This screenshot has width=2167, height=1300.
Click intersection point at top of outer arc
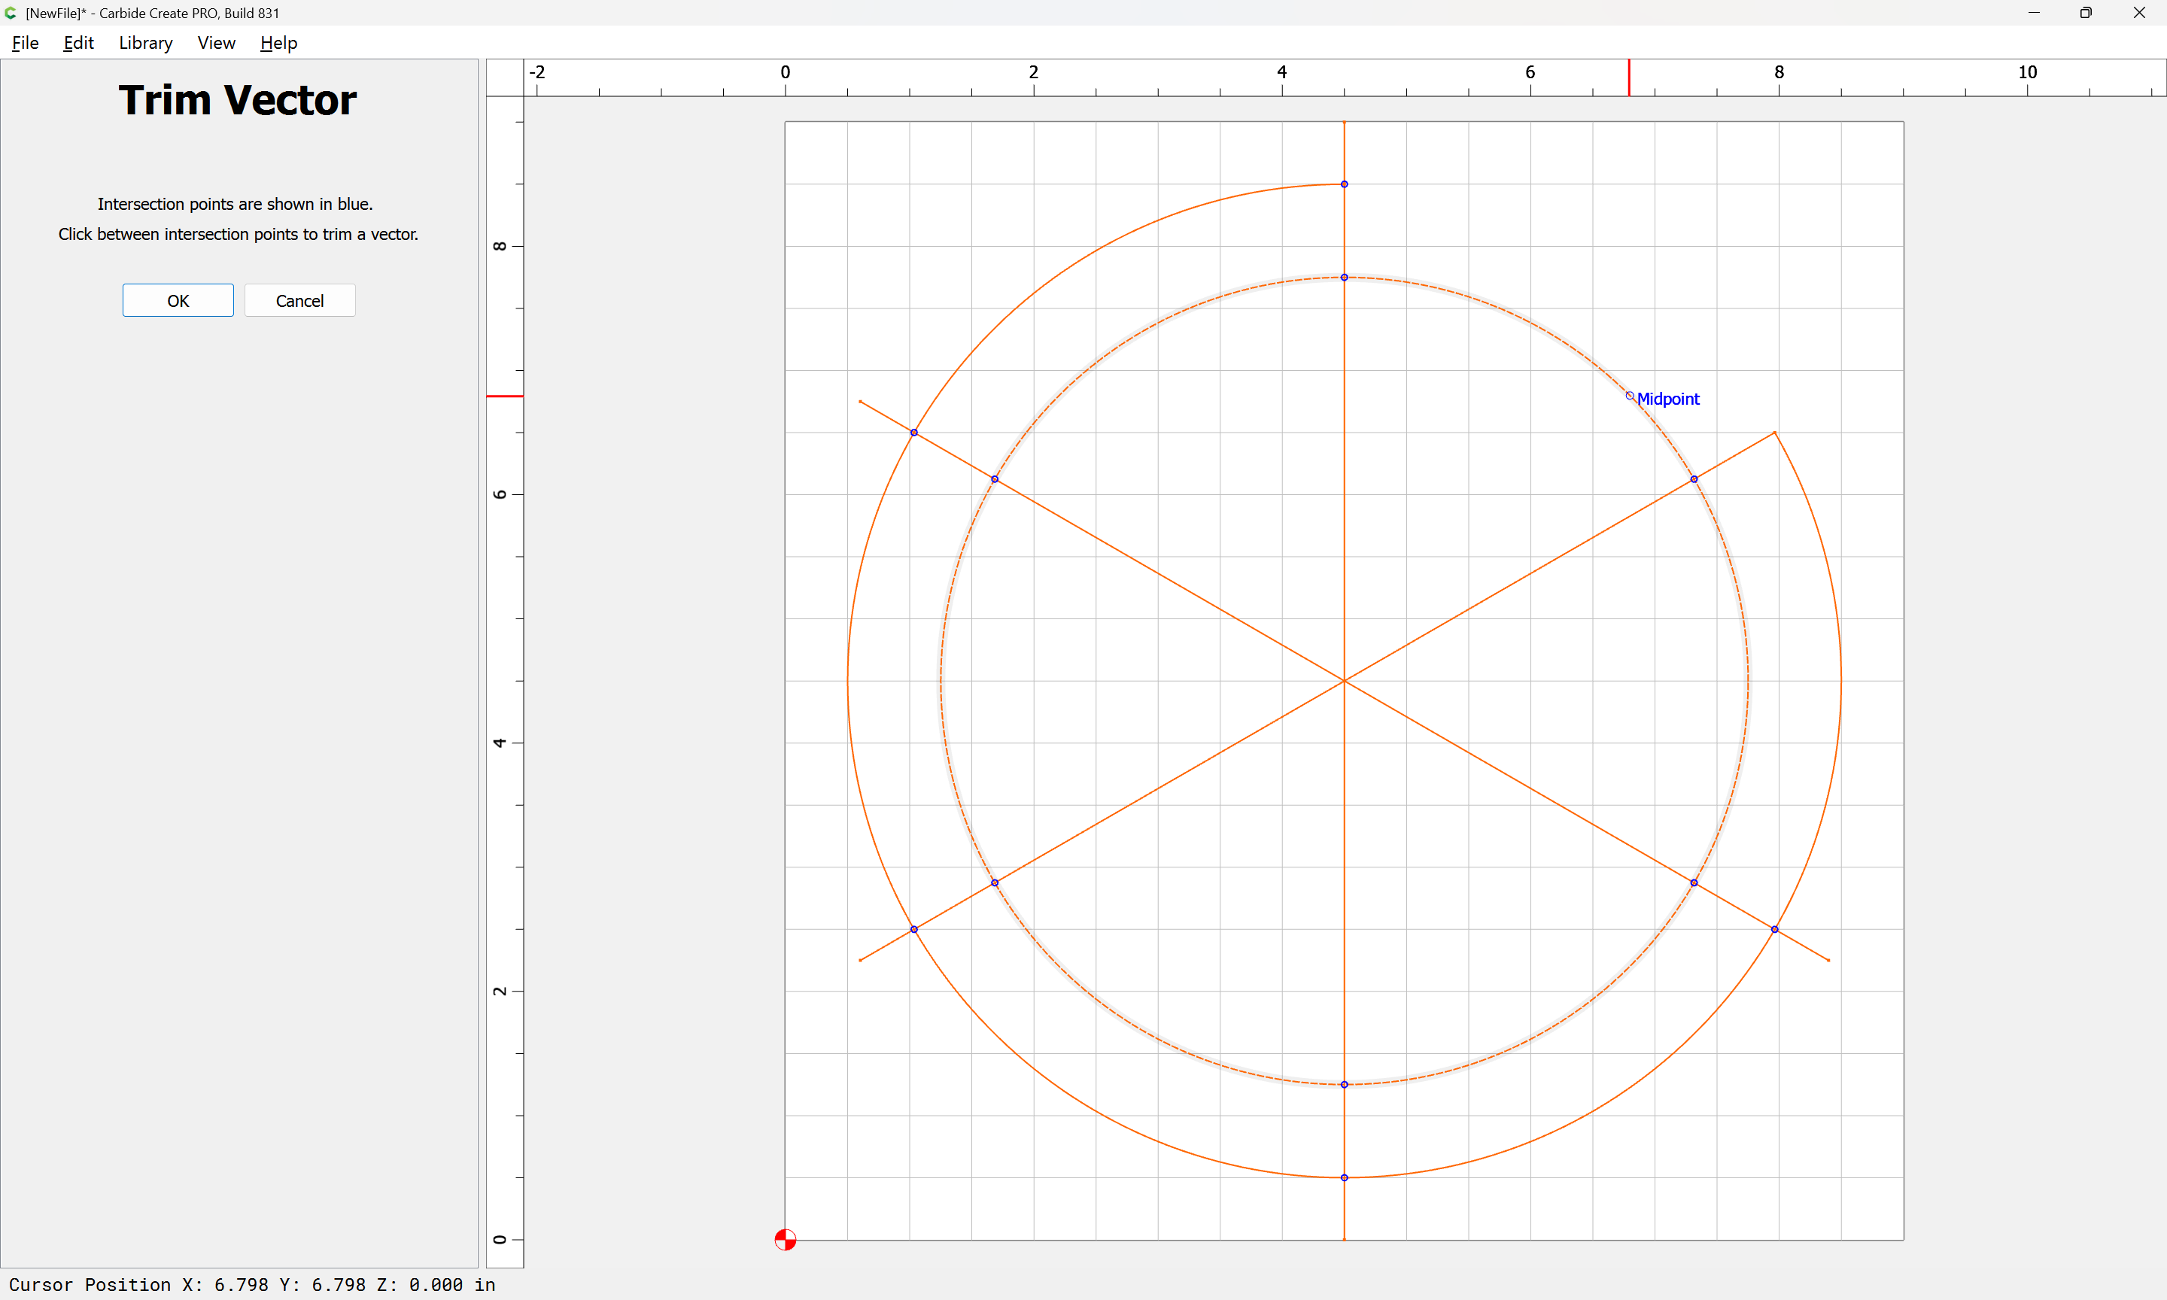pyautogui.click(x=1344, y=184)
